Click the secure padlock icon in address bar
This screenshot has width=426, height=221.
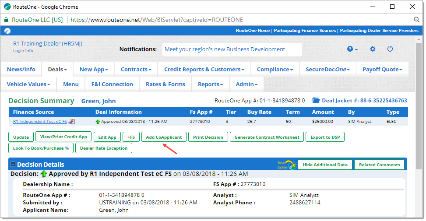(x=6, y=20)
